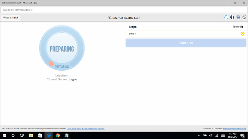The height and width of the screenshot is (139, 248).
Task: Restore down the Edge window
Action: click(x=235, y=3)
